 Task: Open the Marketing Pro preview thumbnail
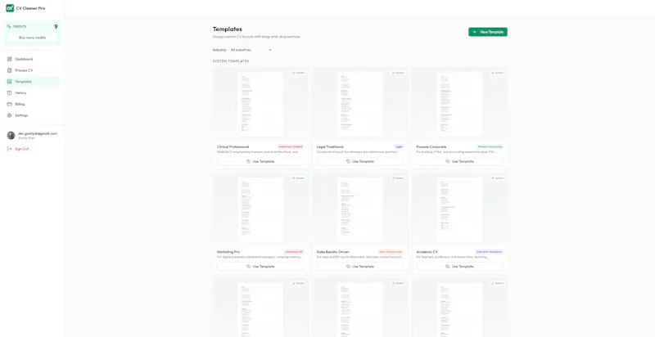[x=260, y=209]
